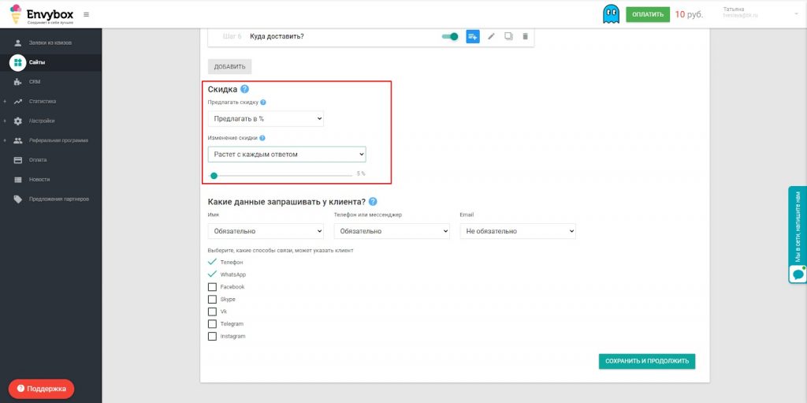Click the copy icon for step 6
The width and height of the screenshot is (807, 403).
(x=508, y=36)
